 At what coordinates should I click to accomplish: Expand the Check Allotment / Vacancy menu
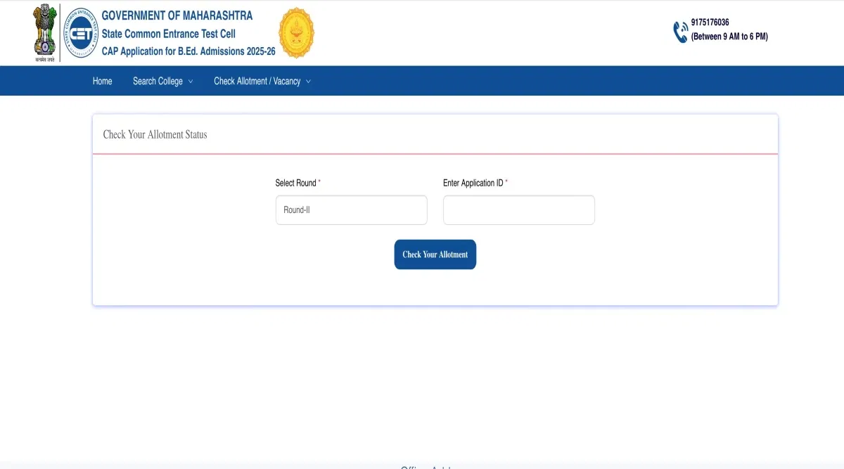point(262,81)
